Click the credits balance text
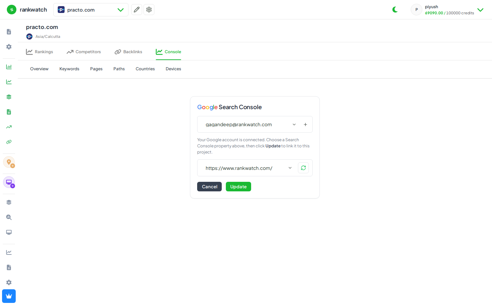 tap(450, 13)
